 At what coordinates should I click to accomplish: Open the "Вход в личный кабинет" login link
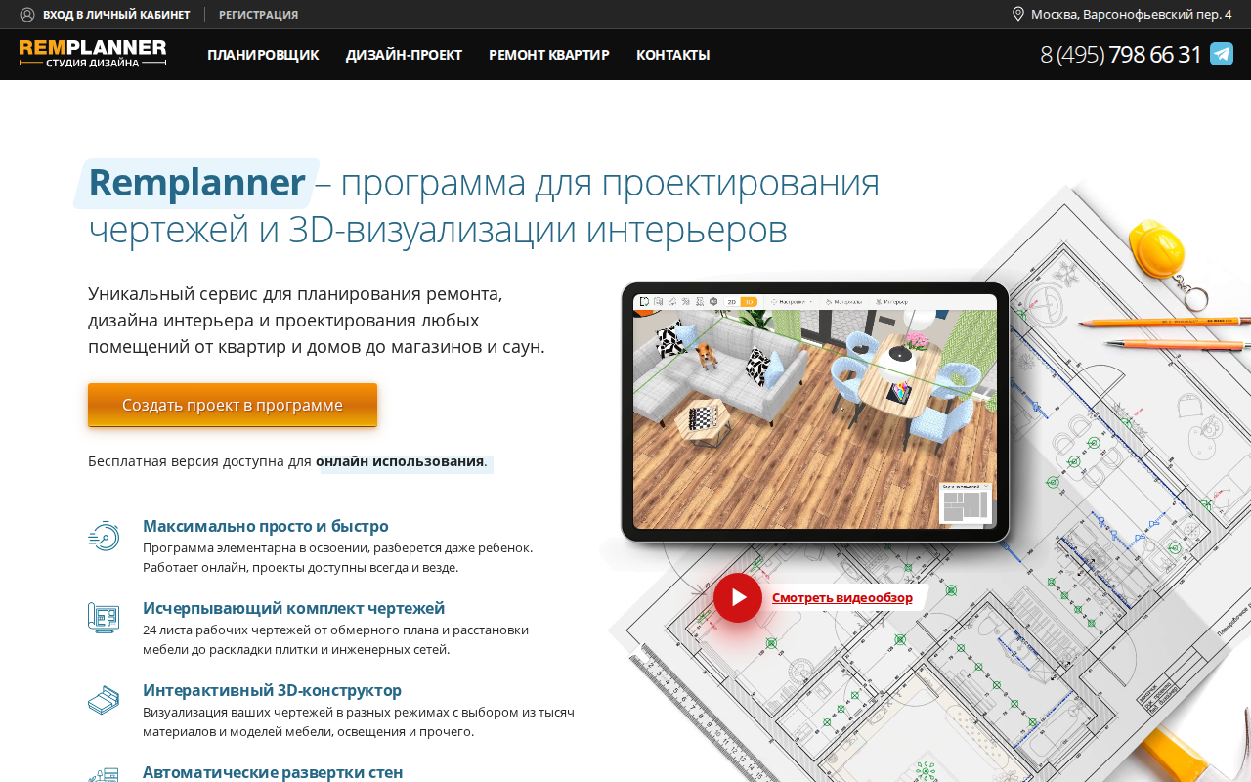[116, 15]
